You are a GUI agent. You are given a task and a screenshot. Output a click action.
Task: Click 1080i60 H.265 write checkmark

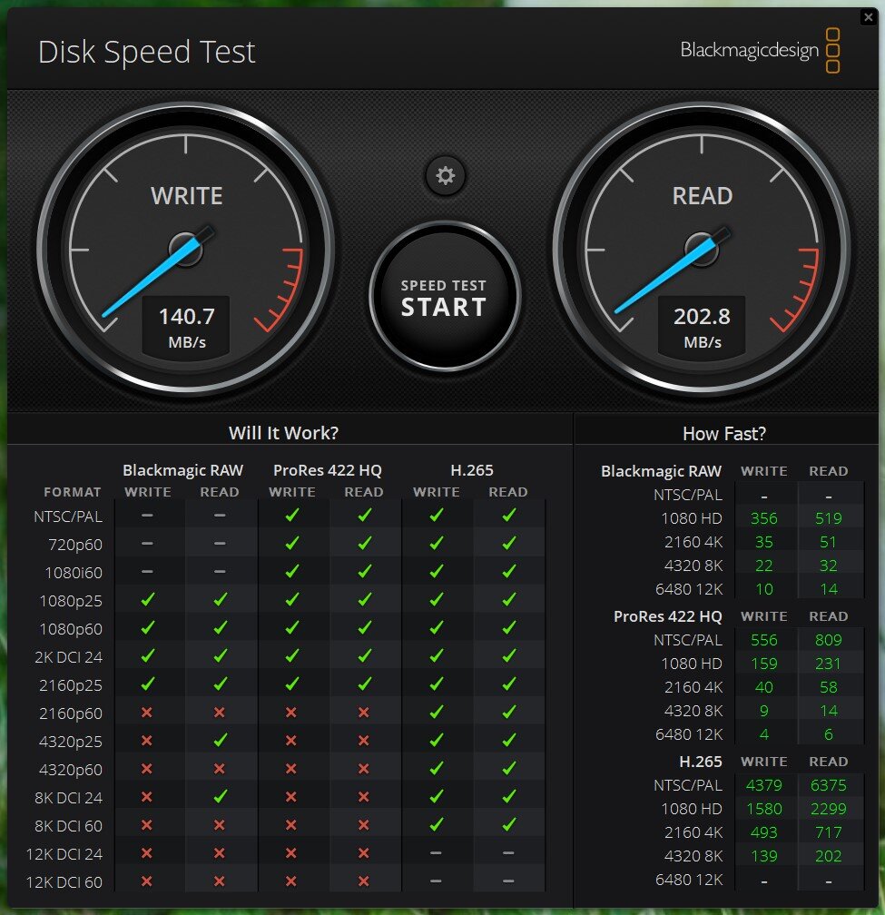click(437, 571)
